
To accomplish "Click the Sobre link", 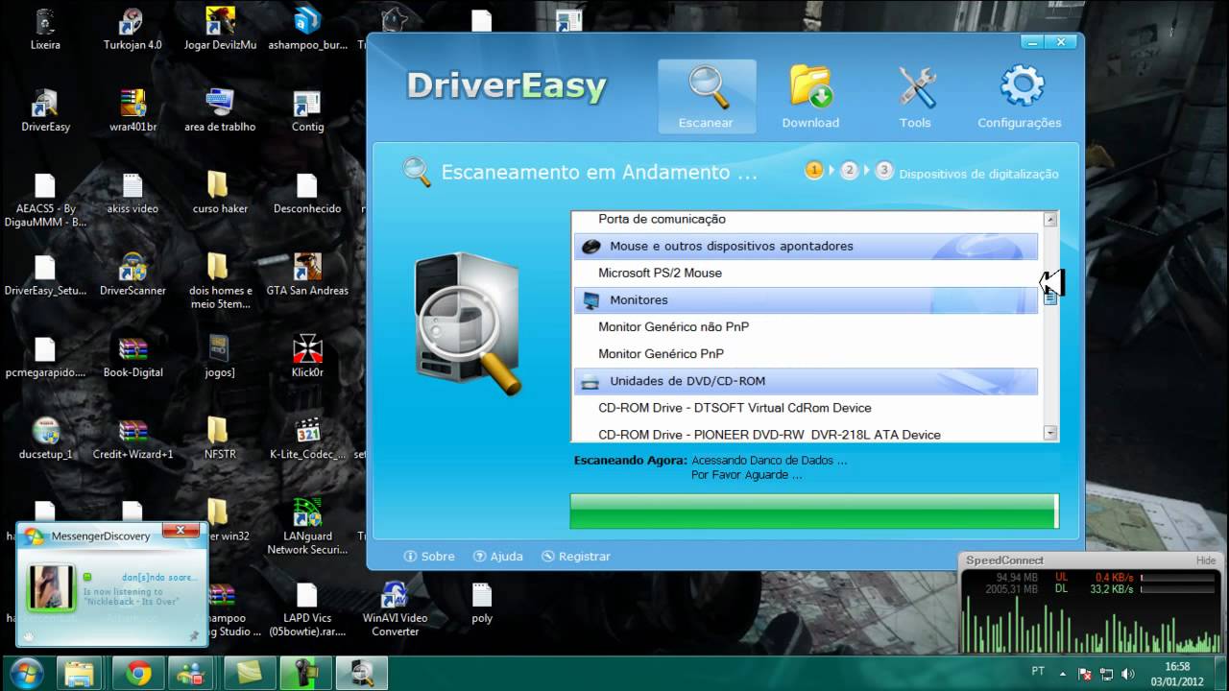I will [x=429, y=556].
